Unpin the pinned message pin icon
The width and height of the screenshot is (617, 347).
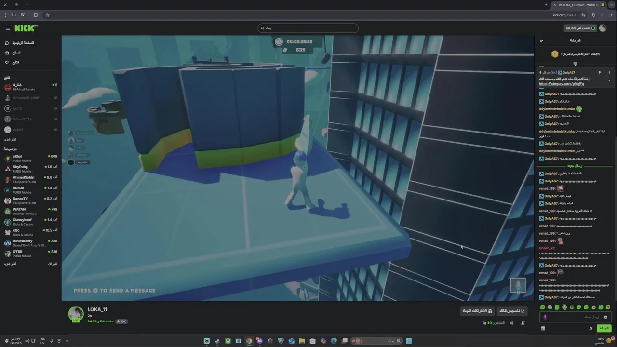tap(600, 73)
